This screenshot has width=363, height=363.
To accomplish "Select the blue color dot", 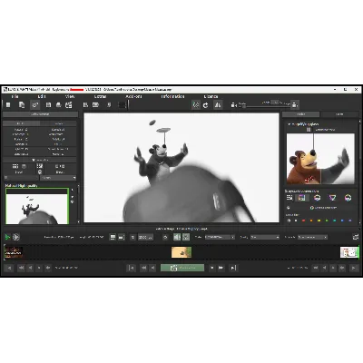I will (x=342, y=221).
